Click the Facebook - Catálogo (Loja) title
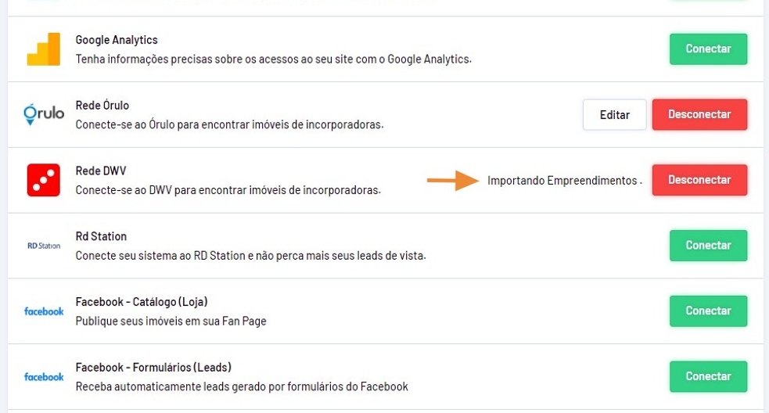 (x=141, y=302)
